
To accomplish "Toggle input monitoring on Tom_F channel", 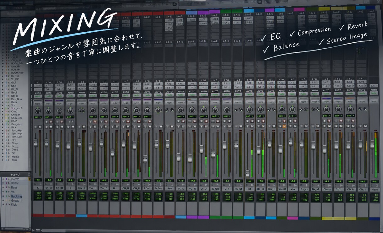I will tap(101, 121).
